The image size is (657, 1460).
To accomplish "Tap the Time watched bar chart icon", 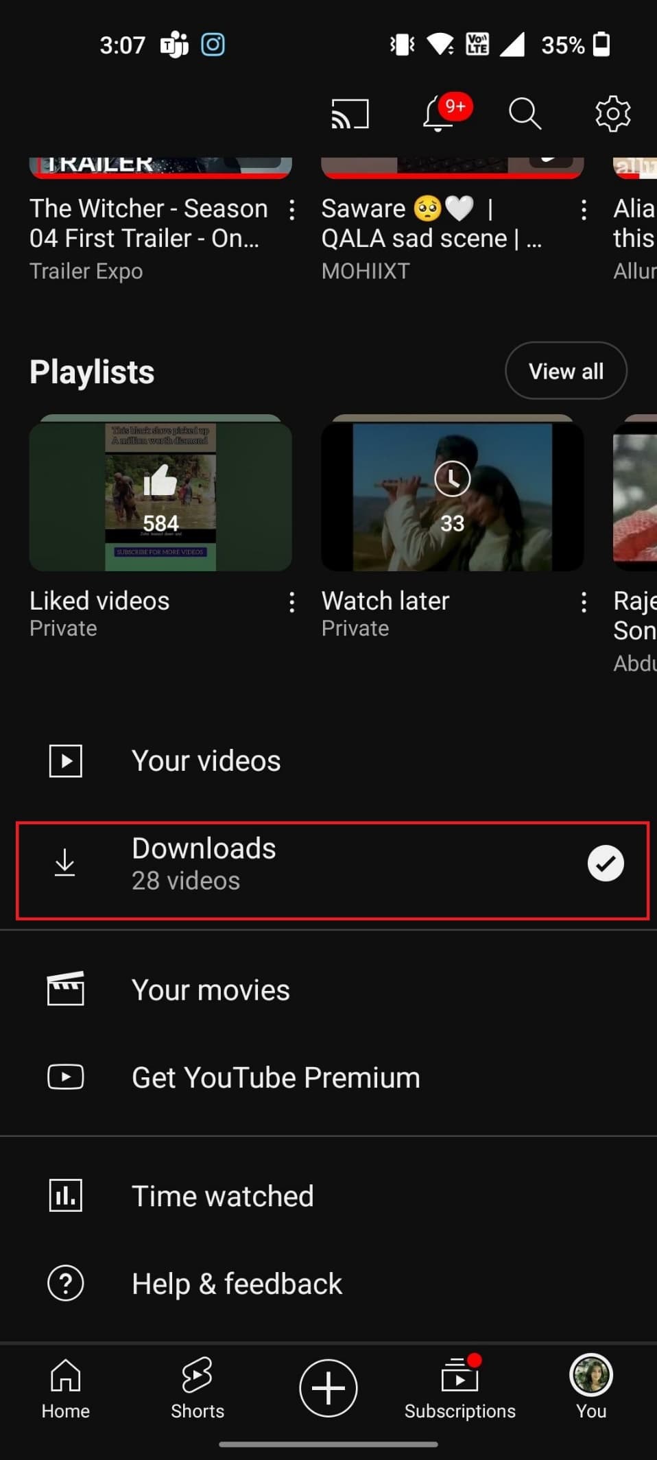I will coord(66,1195).
